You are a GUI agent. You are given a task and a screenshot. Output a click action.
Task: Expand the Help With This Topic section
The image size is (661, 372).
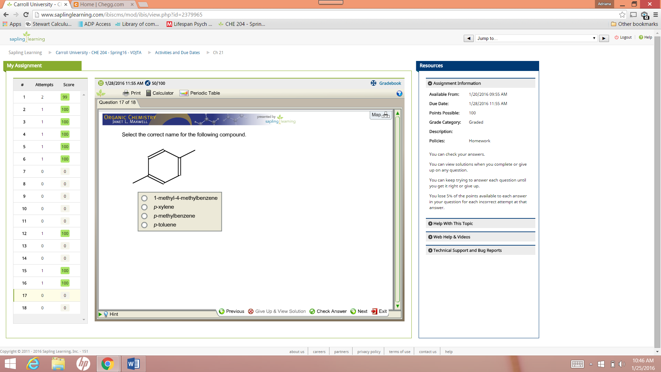point(452,223)
